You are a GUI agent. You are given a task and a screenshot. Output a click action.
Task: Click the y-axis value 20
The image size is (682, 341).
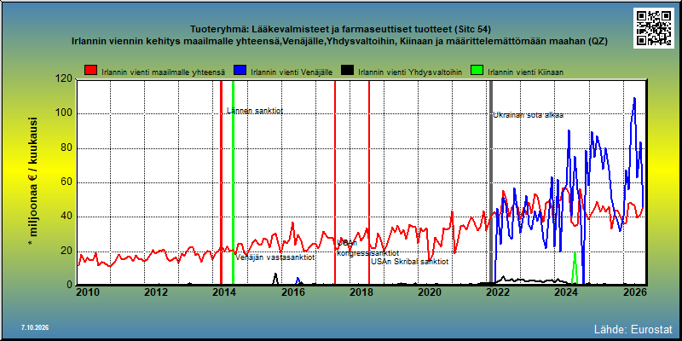(x=67, y=251)
